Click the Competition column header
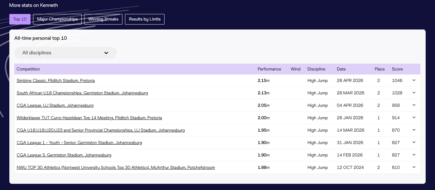 (28, 69)
